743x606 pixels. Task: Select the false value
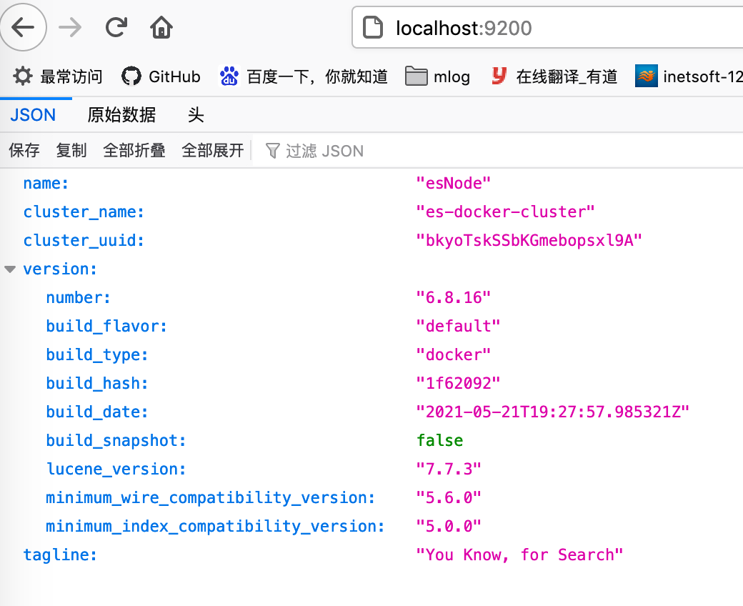pyautogui.click(x=440, y=441)
